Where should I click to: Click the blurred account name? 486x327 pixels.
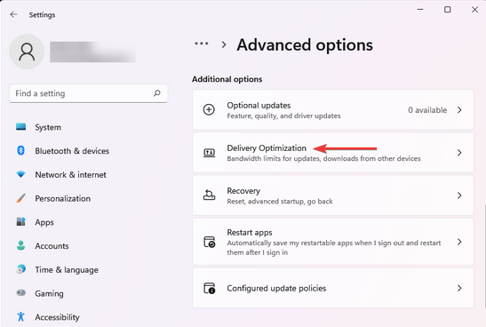click(x=92, y=52)
